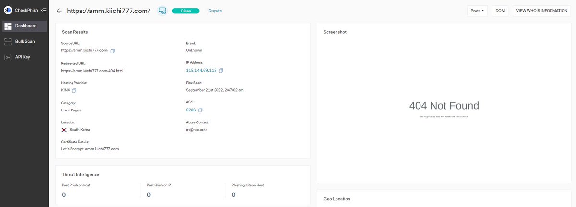Click the Clean status badge

coord(185,11)
